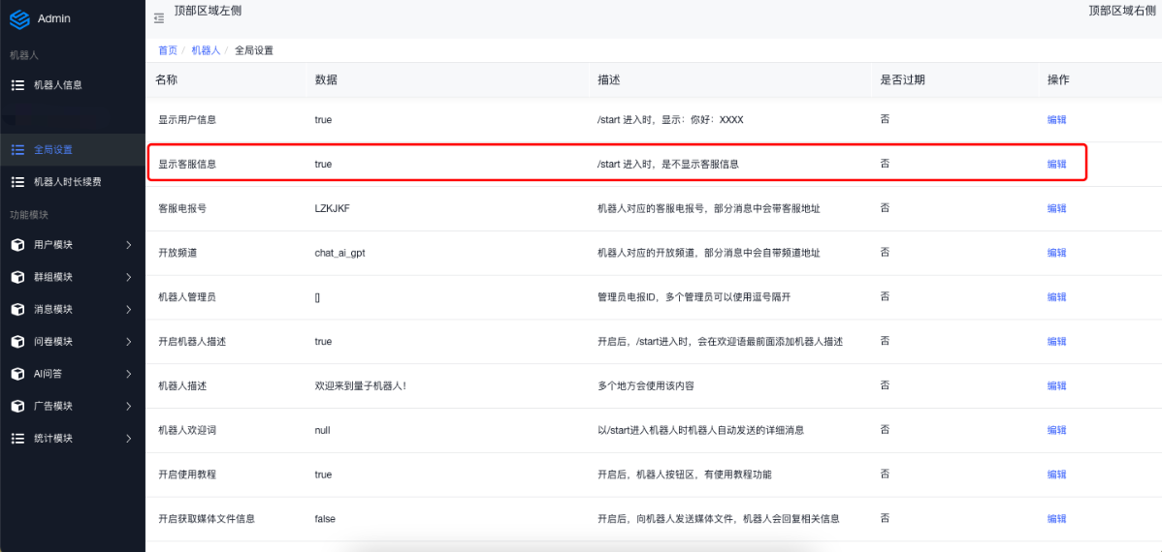The image size is (1162, 552).
Task: Go to 首页 in the breadcrumb
Action: coord(167,50)
